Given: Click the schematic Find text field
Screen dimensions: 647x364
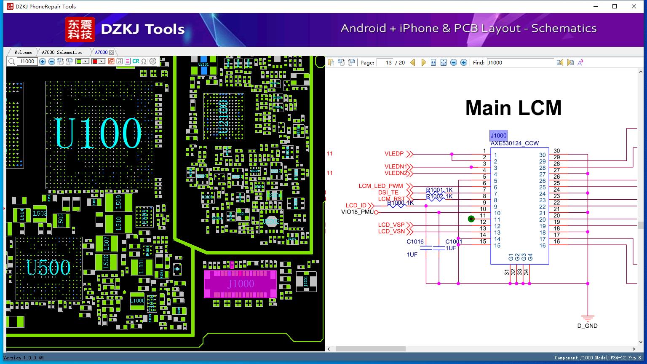Looking at the screenshot, I should pos(520,62).
